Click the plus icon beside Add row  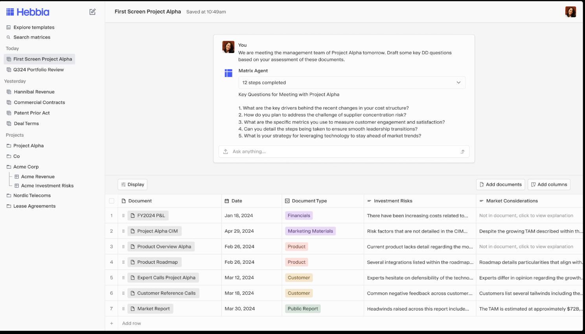coord(112,323)
